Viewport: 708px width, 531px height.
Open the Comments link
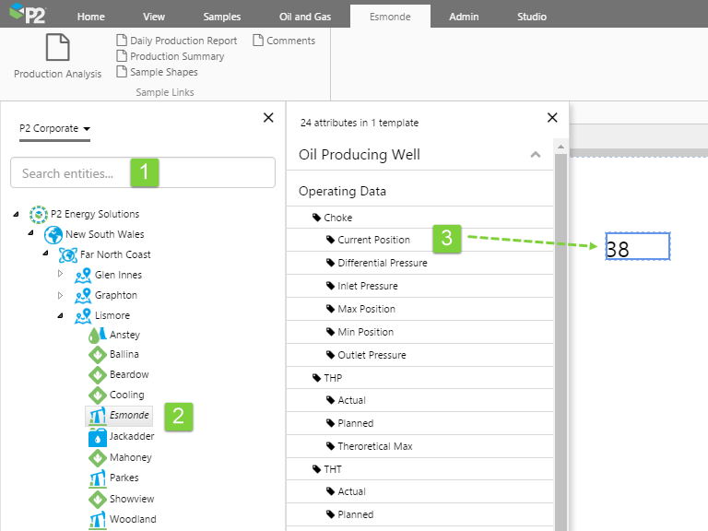pyautogui.click(x=289, y=41)
